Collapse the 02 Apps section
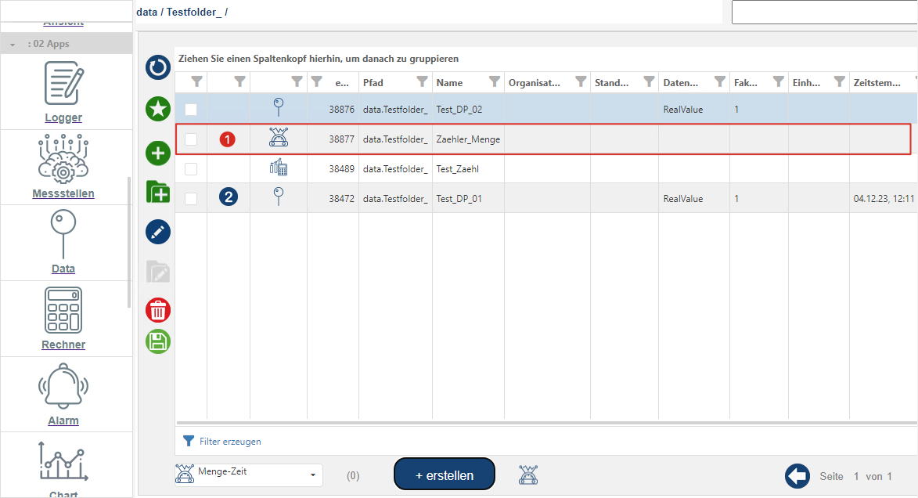The image size is (918, 498). pos(13,45)
